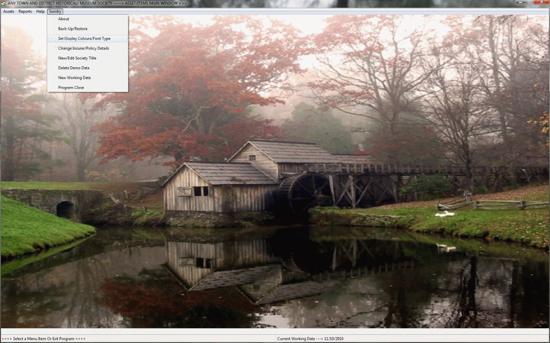The width and height of the screenshot is (550, 343).
Task: Open the Reports menu
Action: 25,11
